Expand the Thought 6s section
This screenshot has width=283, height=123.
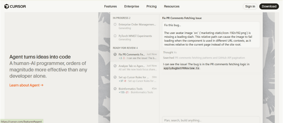(170, 52)
